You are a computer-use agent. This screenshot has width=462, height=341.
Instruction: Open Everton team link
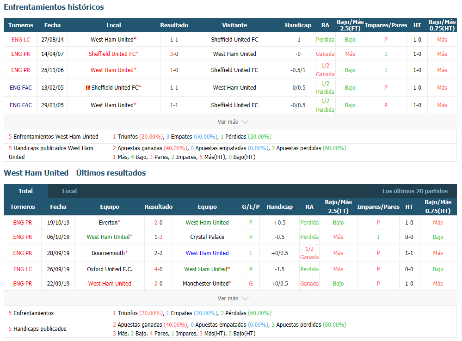click(108, 223)
